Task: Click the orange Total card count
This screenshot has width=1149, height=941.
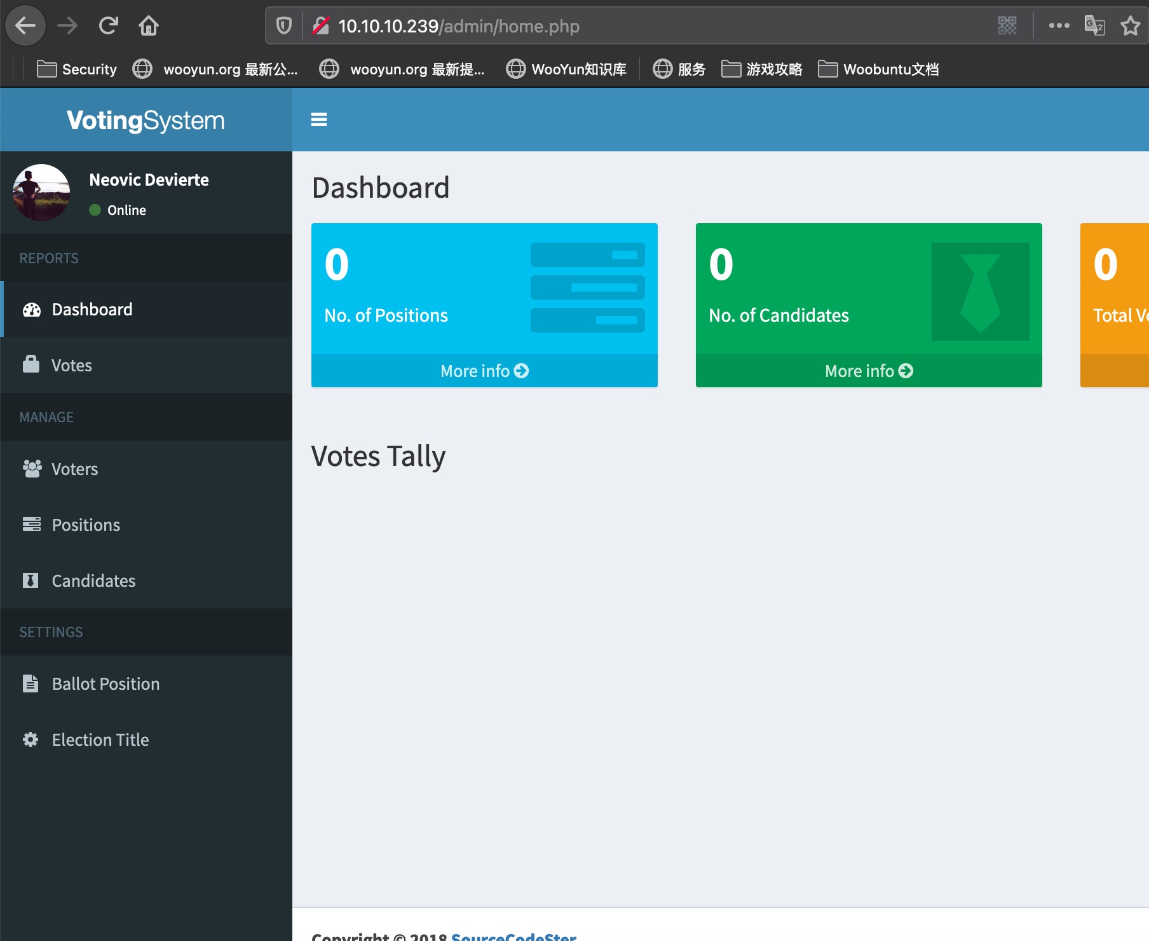Action: click(1106, 264)
